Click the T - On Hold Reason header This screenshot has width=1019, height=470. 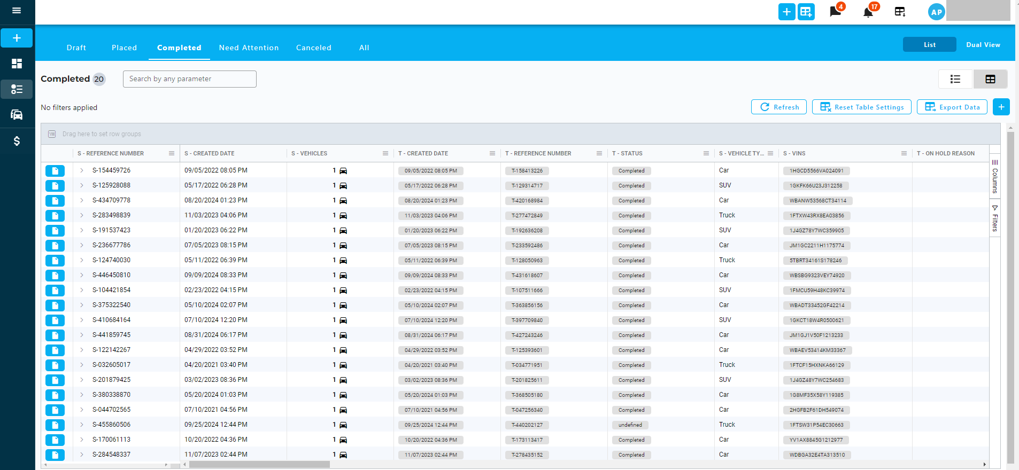pos(946,153)
